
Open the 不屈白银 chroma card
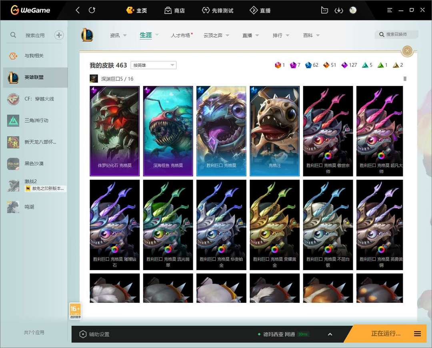[x=328, y=225]
